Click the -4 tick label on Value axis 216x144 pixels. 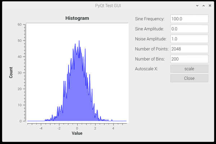click(41, 128)
